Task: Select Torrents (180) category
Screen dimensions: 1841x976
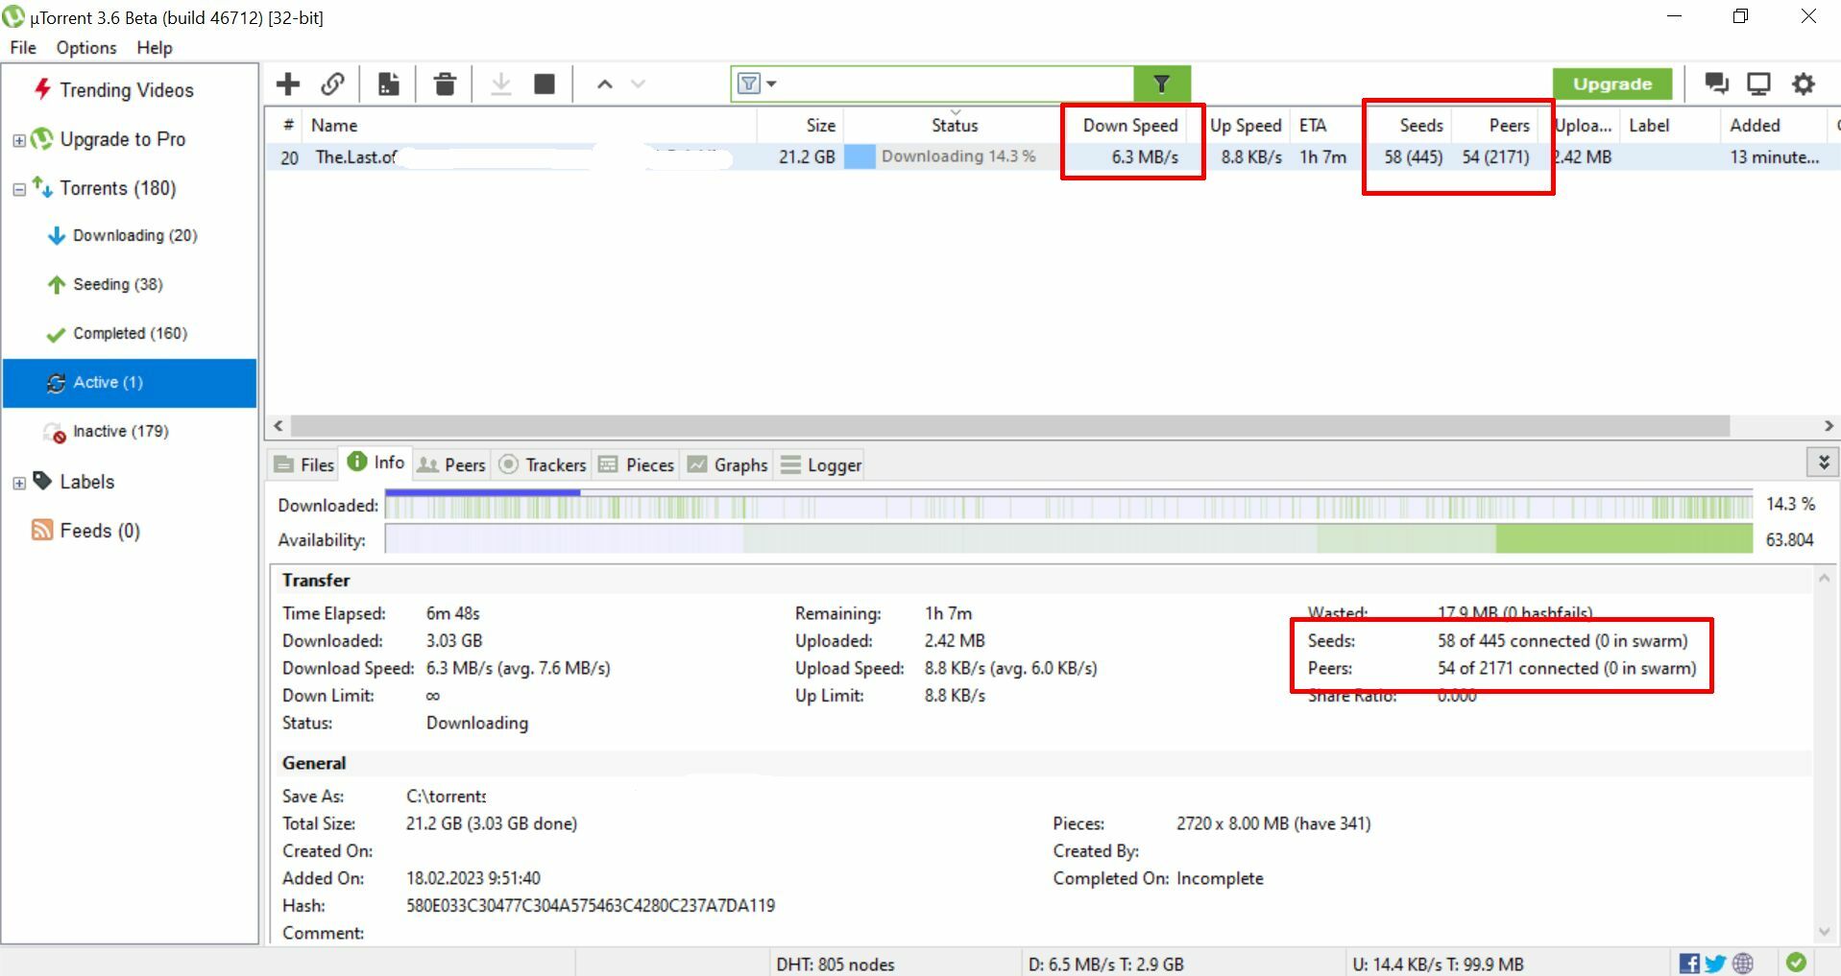Action: click(x=117, y=188)
